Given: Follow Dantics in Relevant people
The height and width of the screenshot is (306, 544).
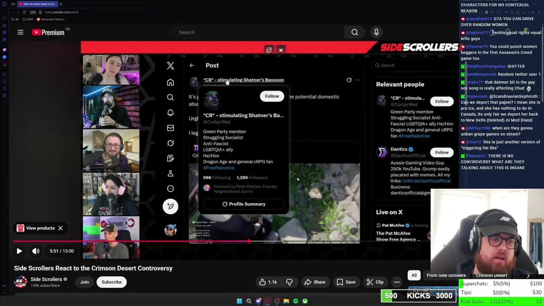Looking at the screenshot, I should point(442,152).
